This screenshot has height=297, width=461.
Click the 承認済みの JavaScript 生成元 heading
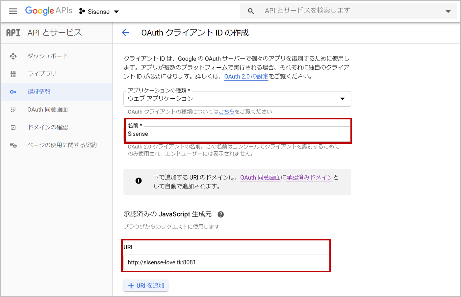click(167, 214)
